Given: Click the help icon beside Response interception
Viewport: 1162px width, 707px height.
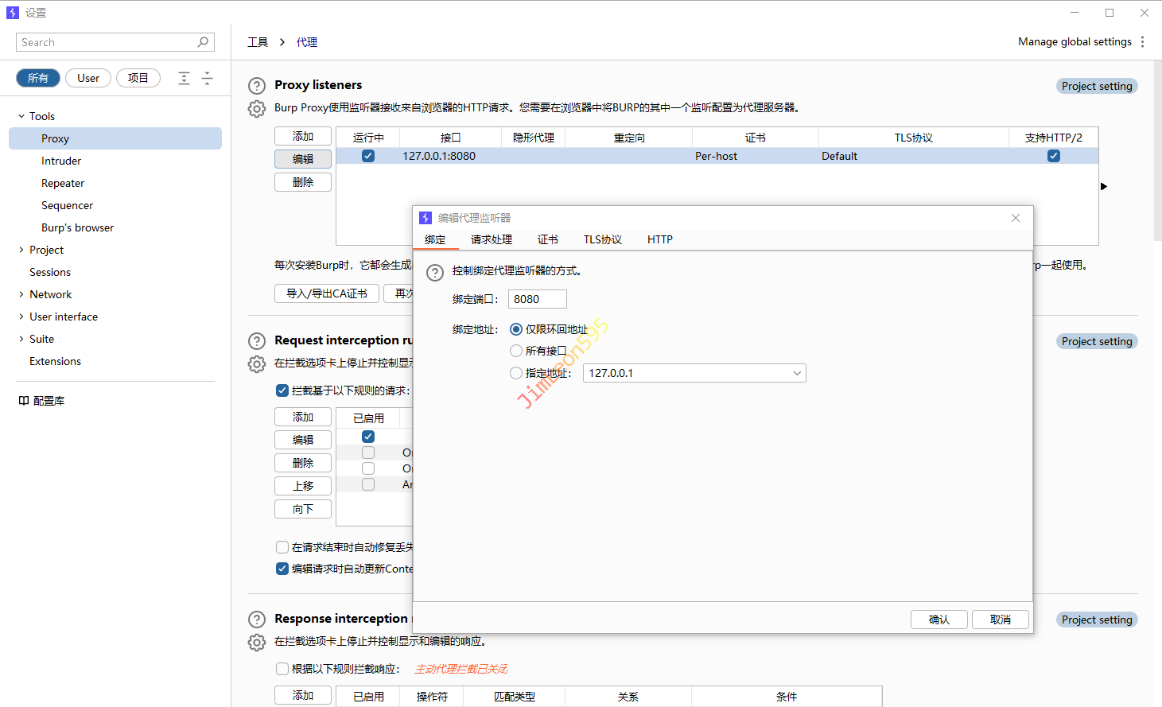Looking at the screenshot, I should point(257,620).
